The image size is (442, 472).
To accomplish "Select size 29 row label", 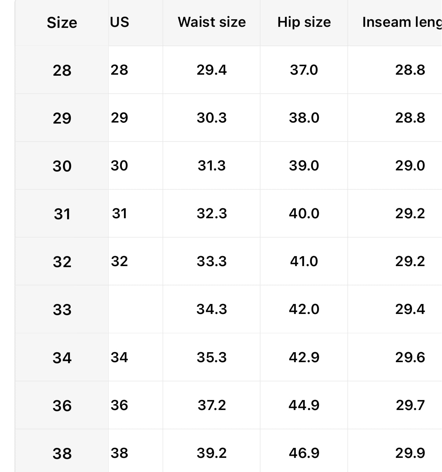I will click(62, 118).
